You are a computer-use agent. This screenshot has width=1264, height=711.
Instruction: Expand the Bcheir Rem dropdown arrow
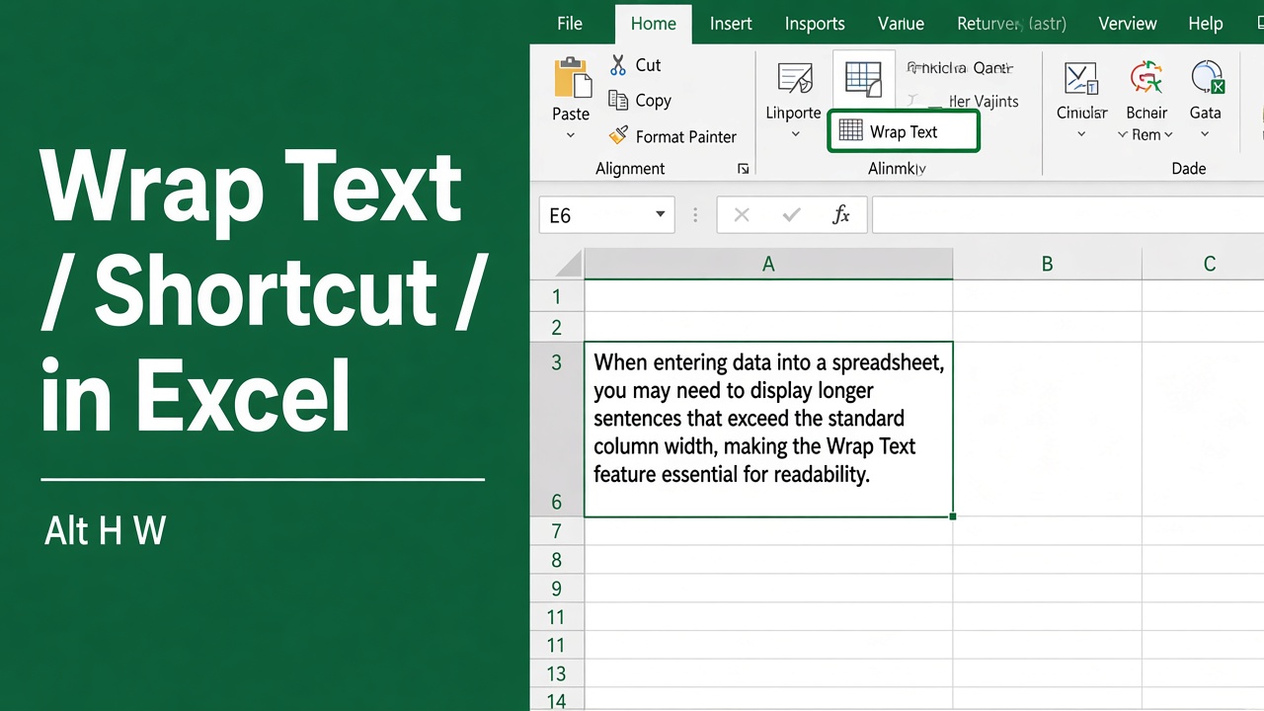coord(1168,134)
